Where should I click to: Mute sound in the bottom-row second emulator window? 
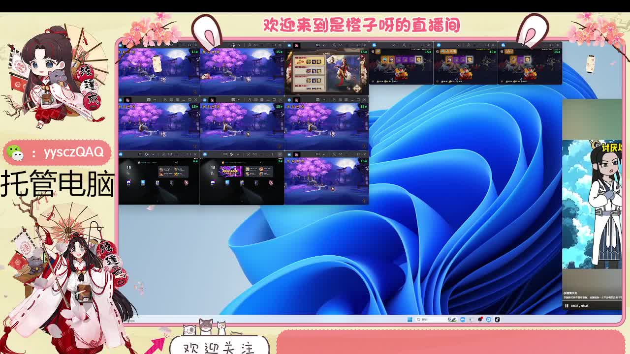(x=231, y=154)
